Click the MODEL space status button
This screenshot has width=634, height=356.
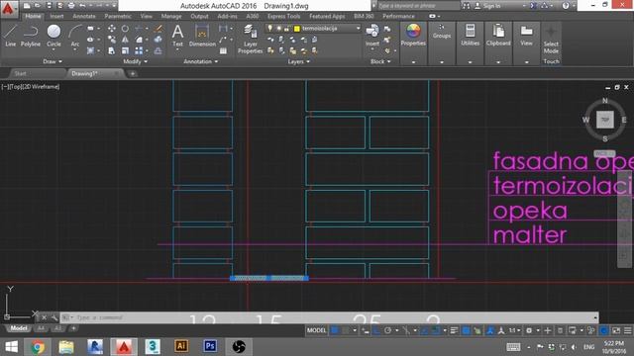click(316, 330)
